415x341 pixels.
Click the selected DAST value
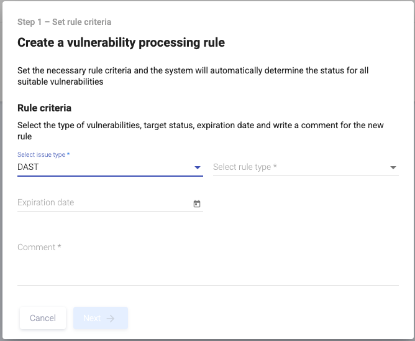click(29, 167)
